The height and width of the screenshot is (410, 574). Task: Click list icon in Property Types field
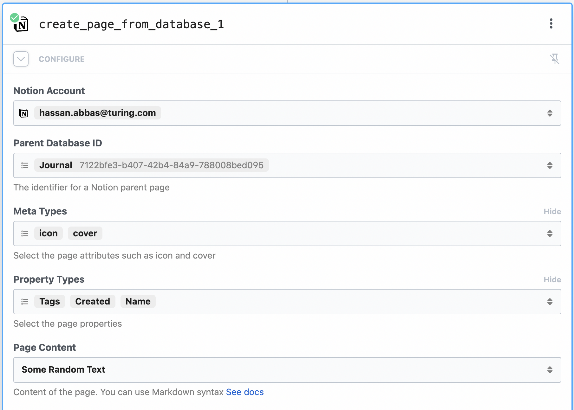click(x=25, y=302)
